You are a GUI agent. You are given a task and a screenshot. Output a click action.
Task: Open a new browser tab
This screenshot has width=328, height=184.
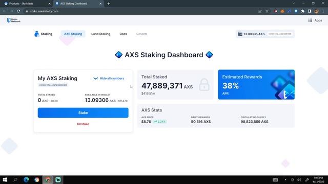click(x=109, y=4)
